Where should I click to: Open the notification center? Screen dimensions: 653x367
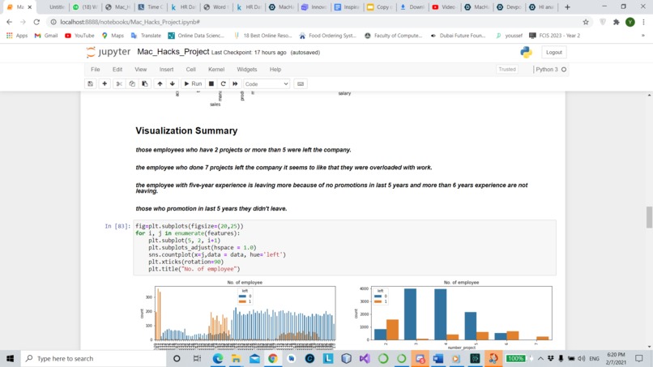(x=639, y=358)
